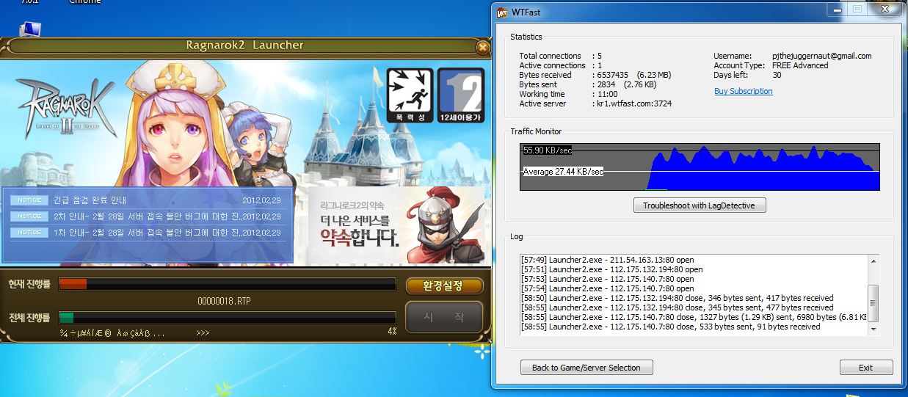This screenshot has width=908, height=397.
Task: Click the 55.90 KB/sec peak label
Action: 547,150
